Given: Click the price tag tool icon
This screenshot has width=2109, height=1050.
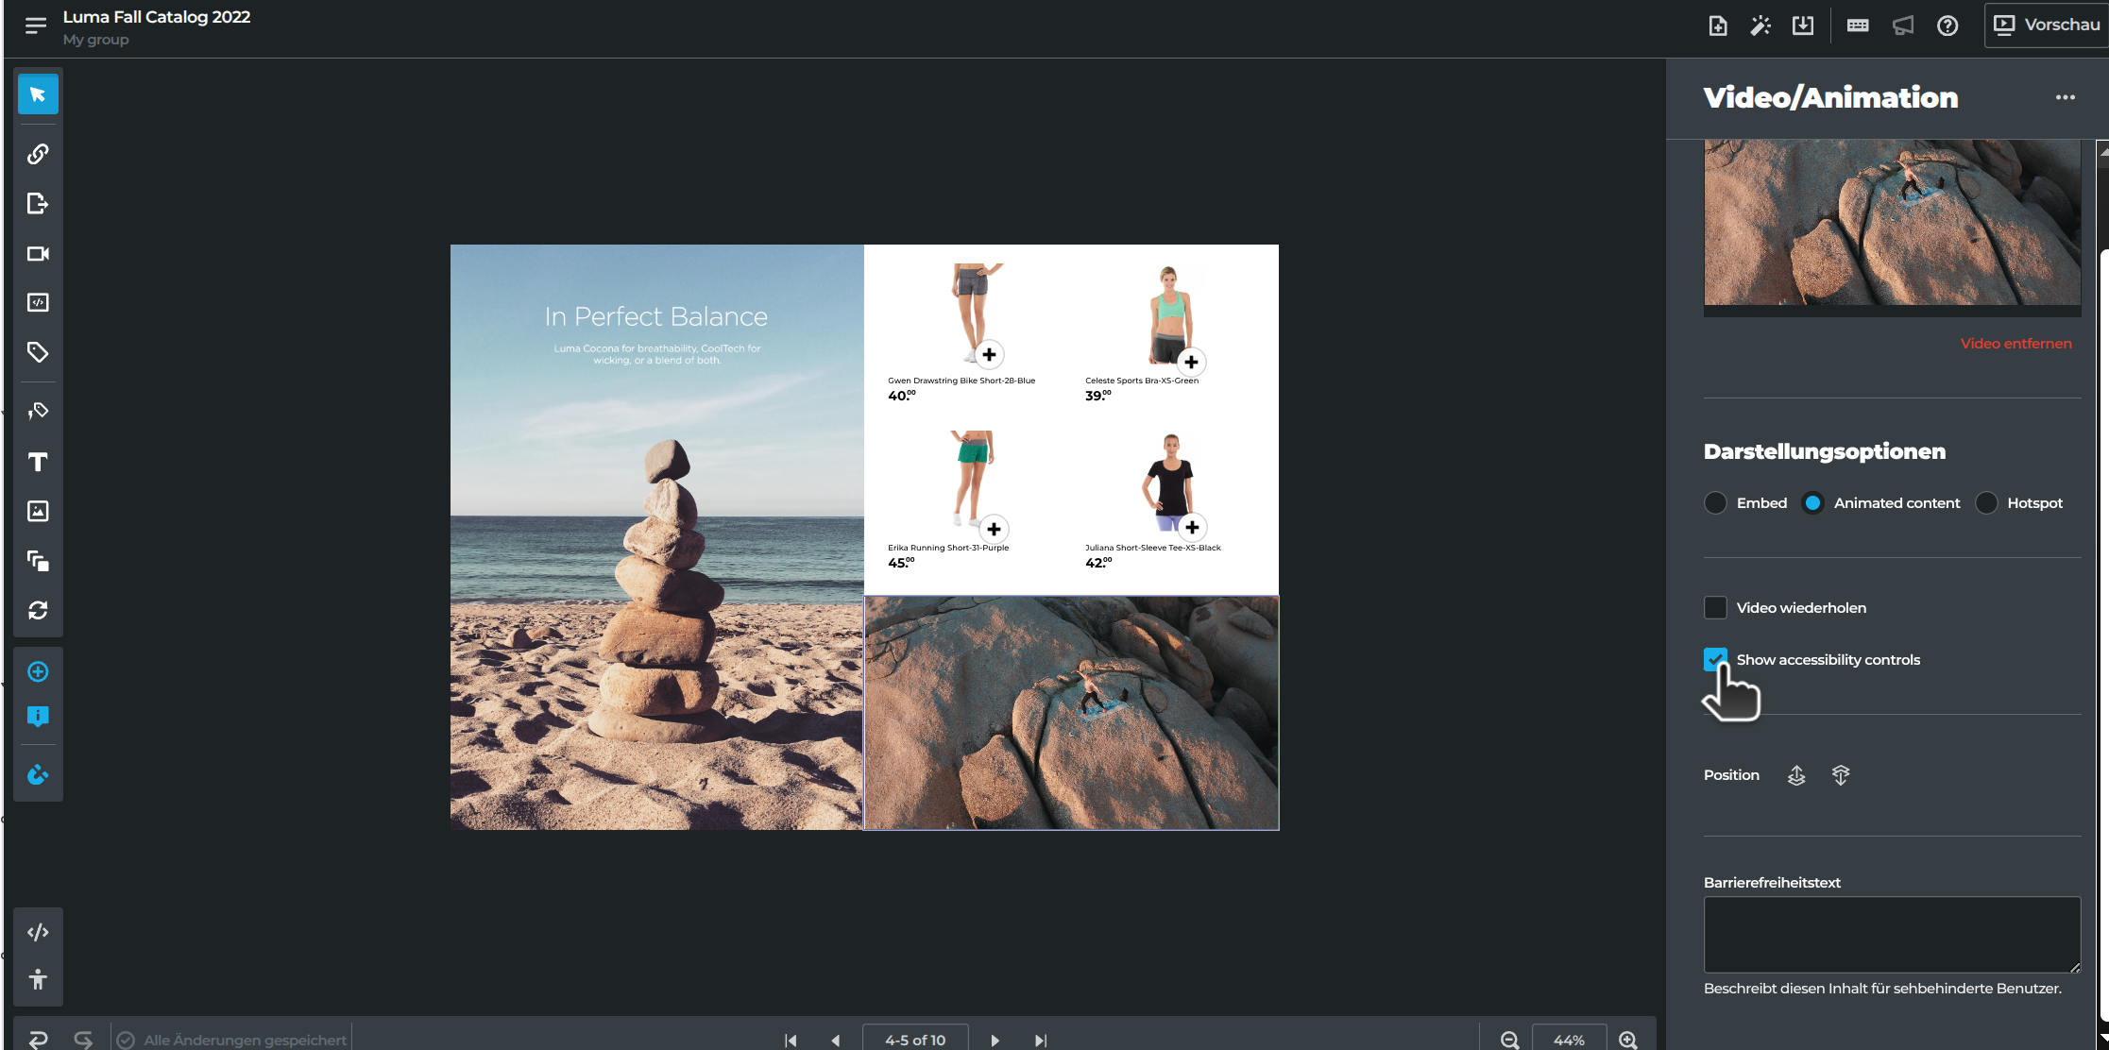Looking at the screenshot, I should (x=38, y=352).
